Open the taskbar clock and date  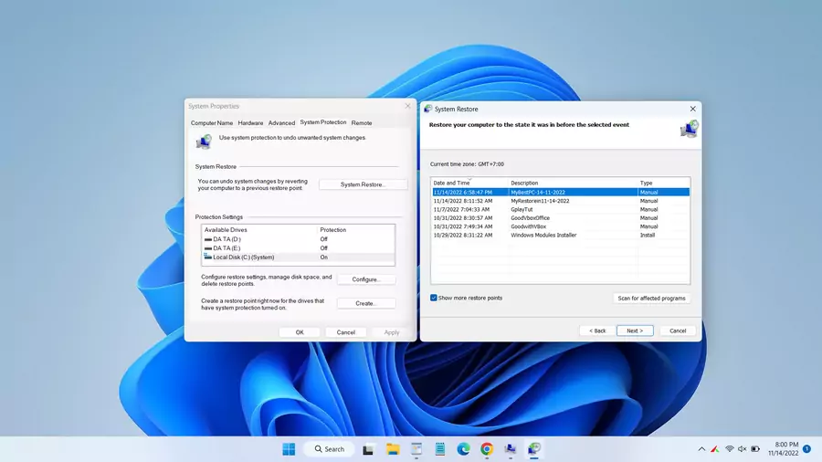[784, 449]
